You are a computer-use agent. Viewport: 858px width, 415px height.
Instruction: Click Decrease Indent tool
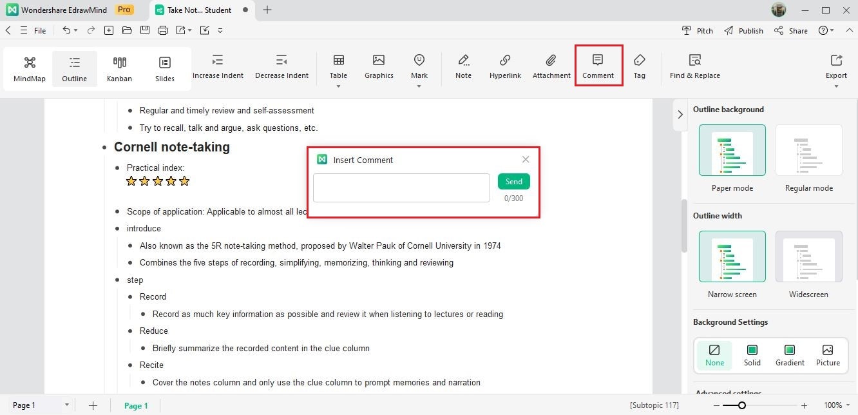pos(281,67)
